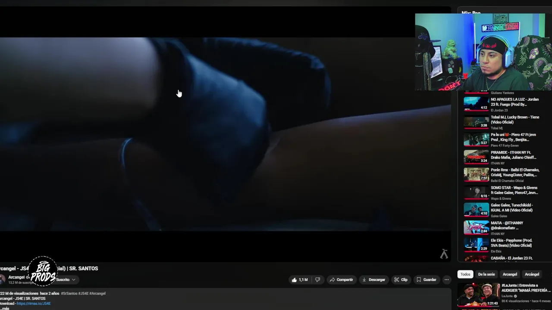Play SOMO STAR Wapo & Givens thumbnail
Image resolution: width=552 pixels, height=310 pixels.
[476, 192]
